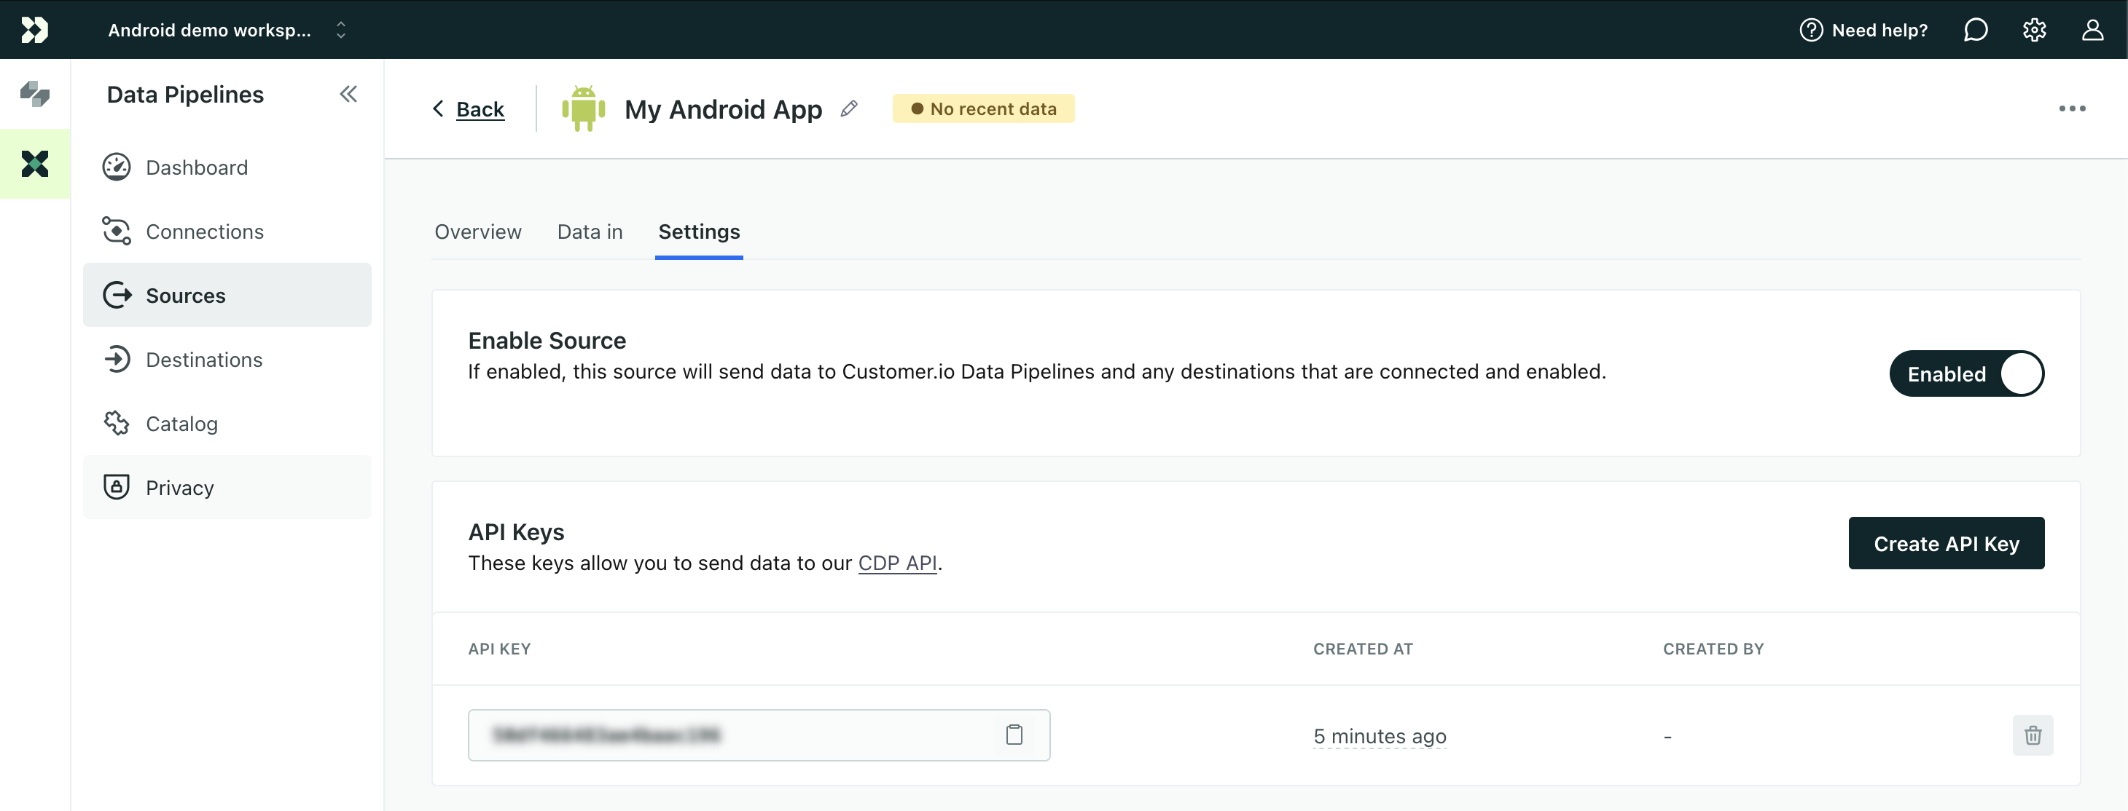Open the Need help? menu
2128x811 pixels.
pyautogui.click(x=1863, y=30)
